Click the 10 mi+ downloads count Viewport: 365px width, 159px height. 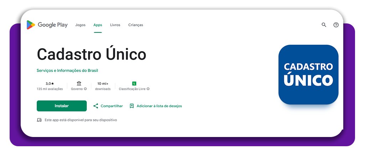point(103,83)
